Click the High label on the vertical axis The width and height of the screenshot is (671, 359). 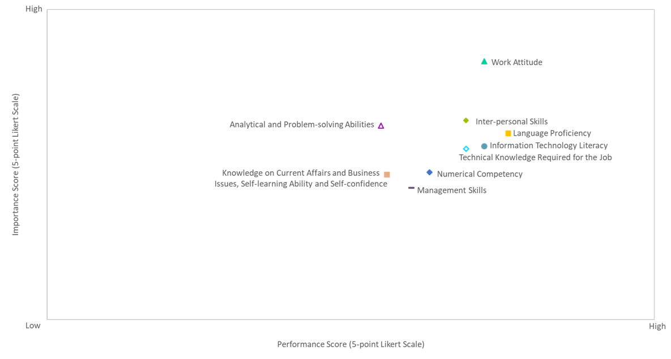34,8
